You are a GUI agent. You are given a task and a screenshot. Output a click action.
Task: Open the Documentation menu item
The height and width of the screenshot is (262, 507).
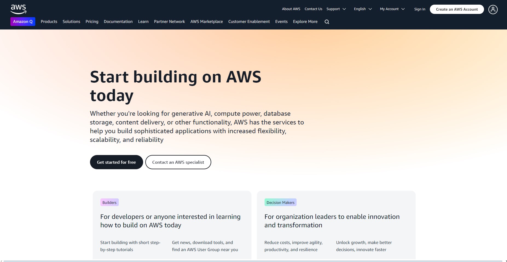tap(118, 22)
